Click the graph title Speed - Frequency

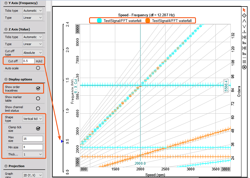[x=146, y=15]
